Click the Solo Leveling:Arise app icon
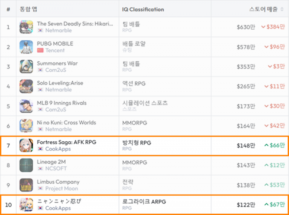289x215 pixels. (x=26, y=86)
